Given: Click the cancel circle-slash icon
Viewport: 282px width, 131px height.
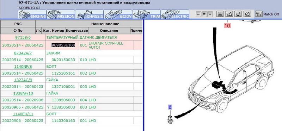Looking at the screenshot, I should tap(248, 14).
